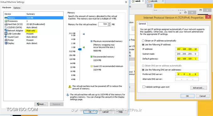Click the Printer Present summary
The width and height of the screenshot is (213, 116).
coord(30,40)
